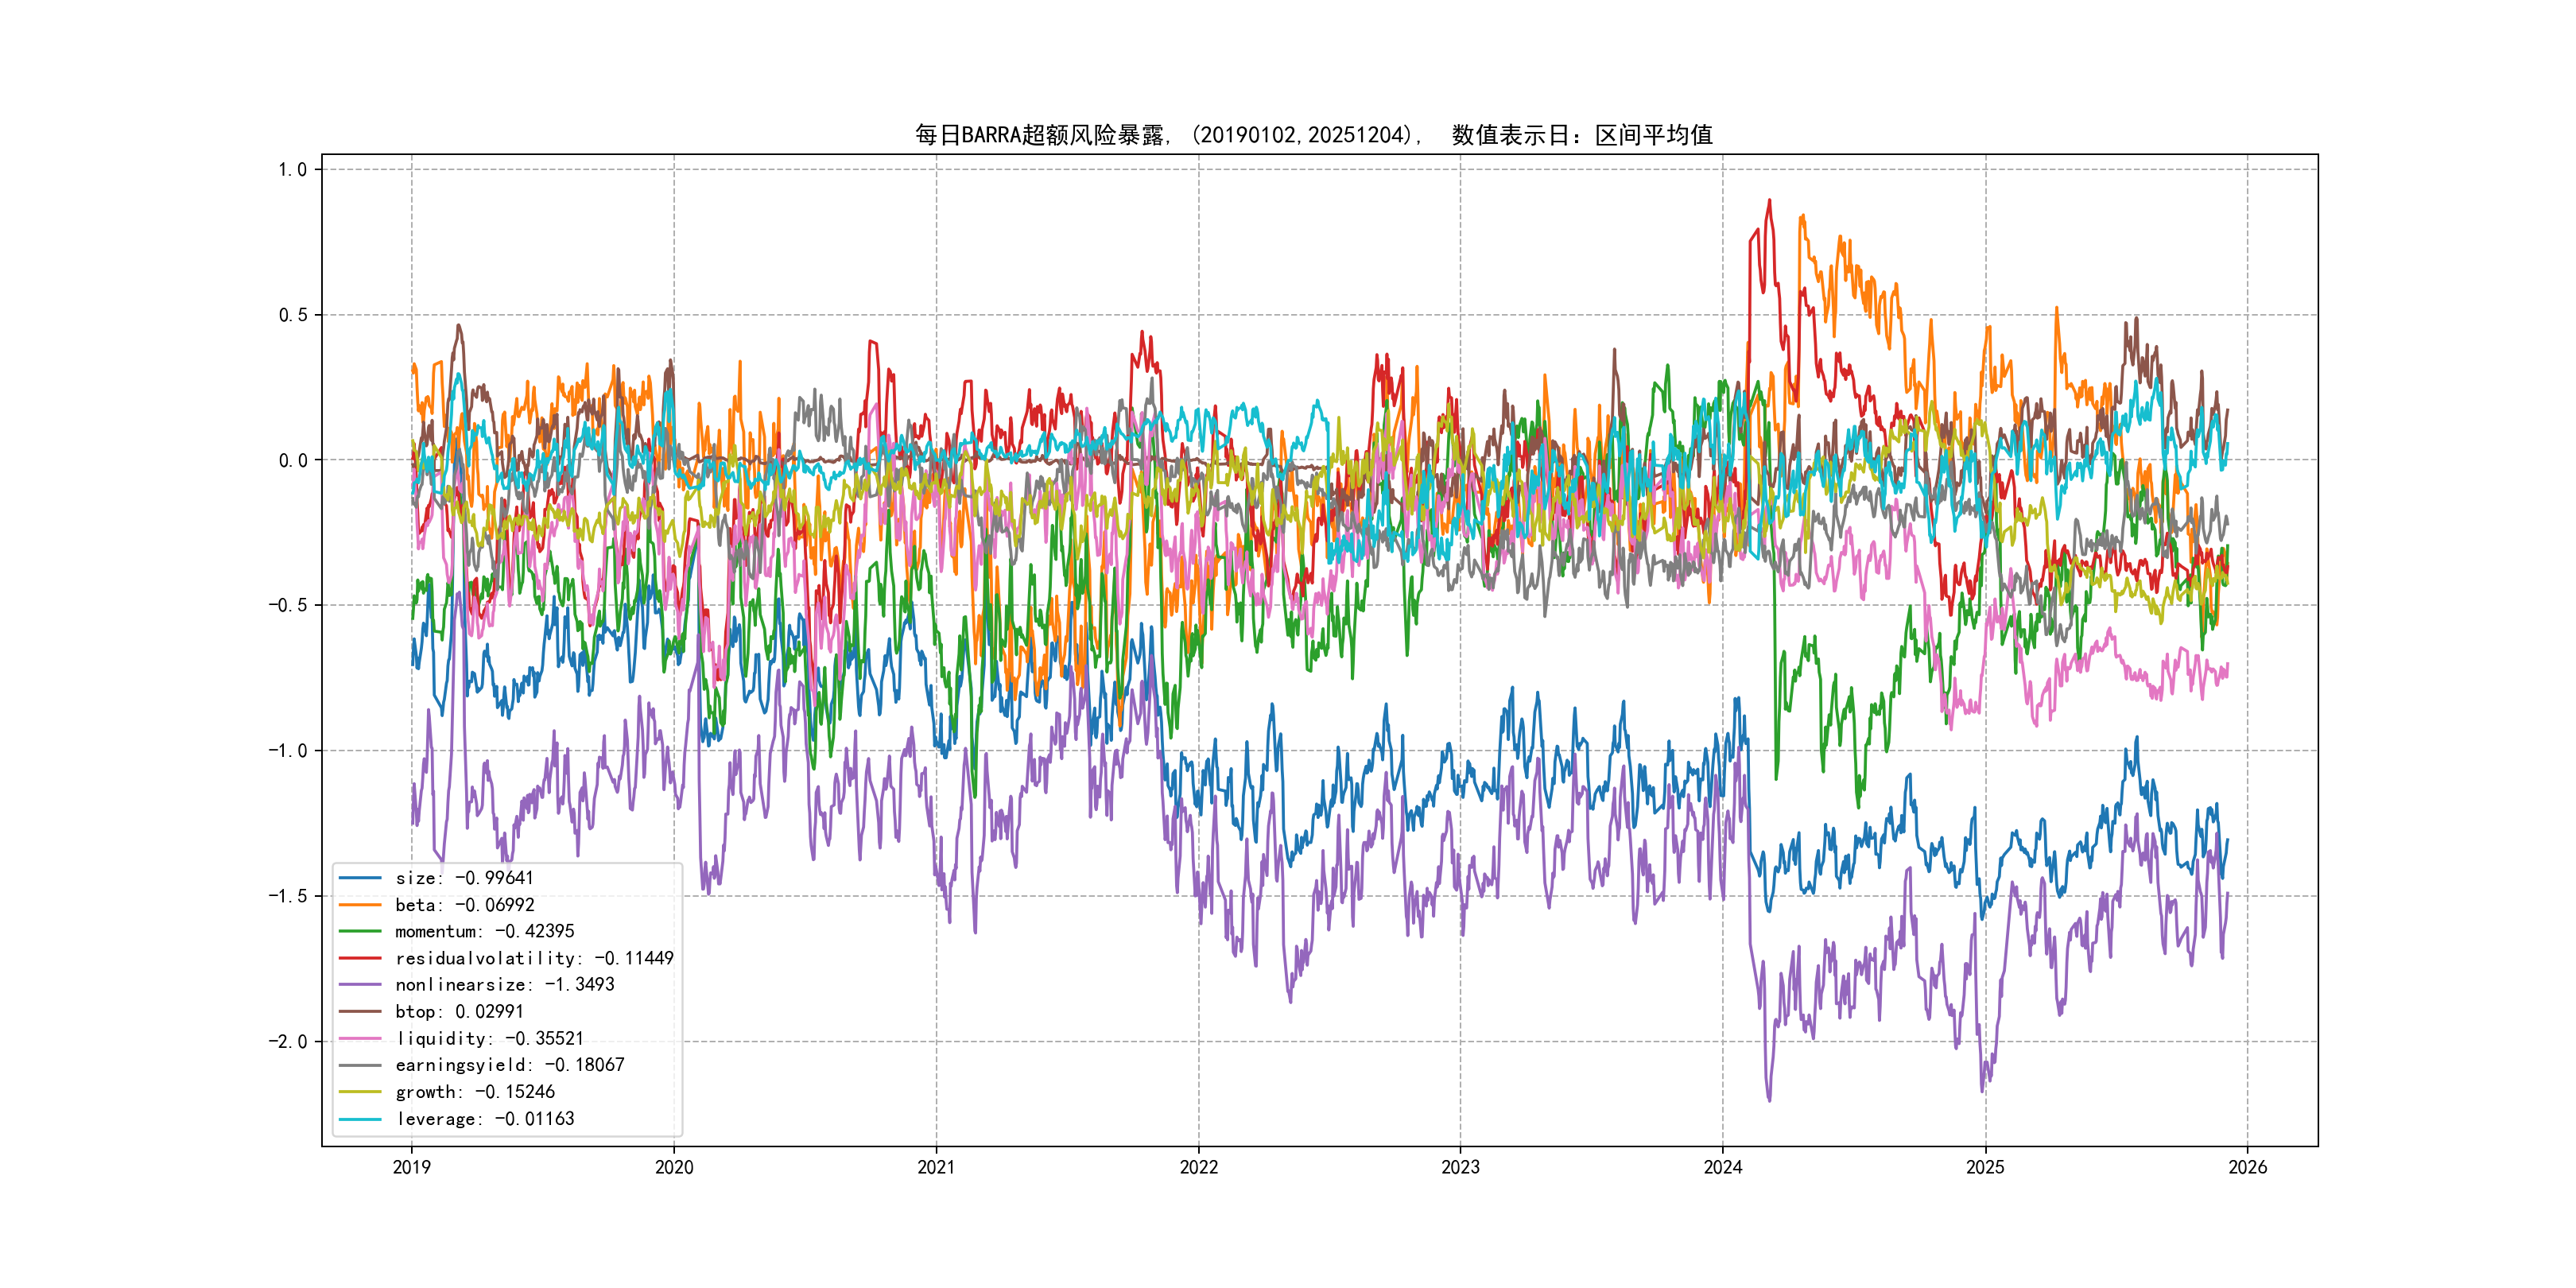2576x1288 pixels.
Task: Click the blue size legend line swatch
Action: (360, 878)
